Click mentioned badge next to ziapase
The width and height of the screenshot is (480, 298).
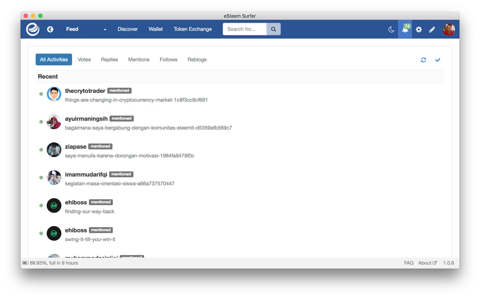(100, 146)
